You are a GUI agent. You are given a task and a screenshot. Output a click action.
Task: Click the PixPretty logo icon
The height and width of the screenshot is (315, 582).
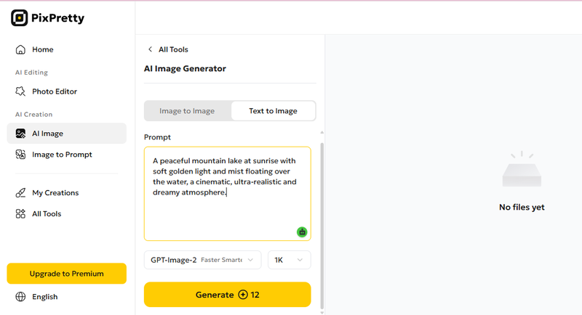[20, 17]
